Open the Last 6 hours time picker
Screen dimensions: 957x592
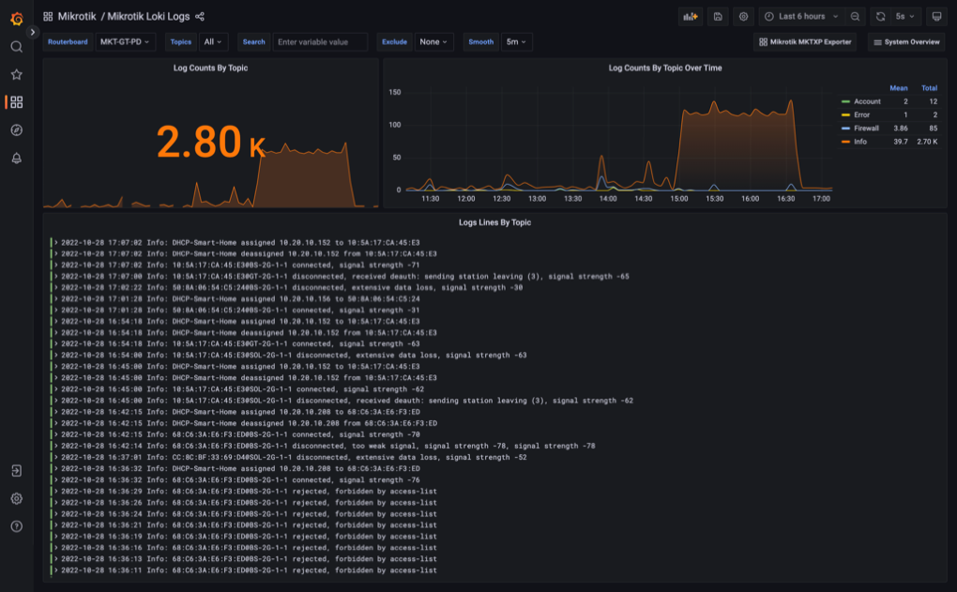click(802, 17)
